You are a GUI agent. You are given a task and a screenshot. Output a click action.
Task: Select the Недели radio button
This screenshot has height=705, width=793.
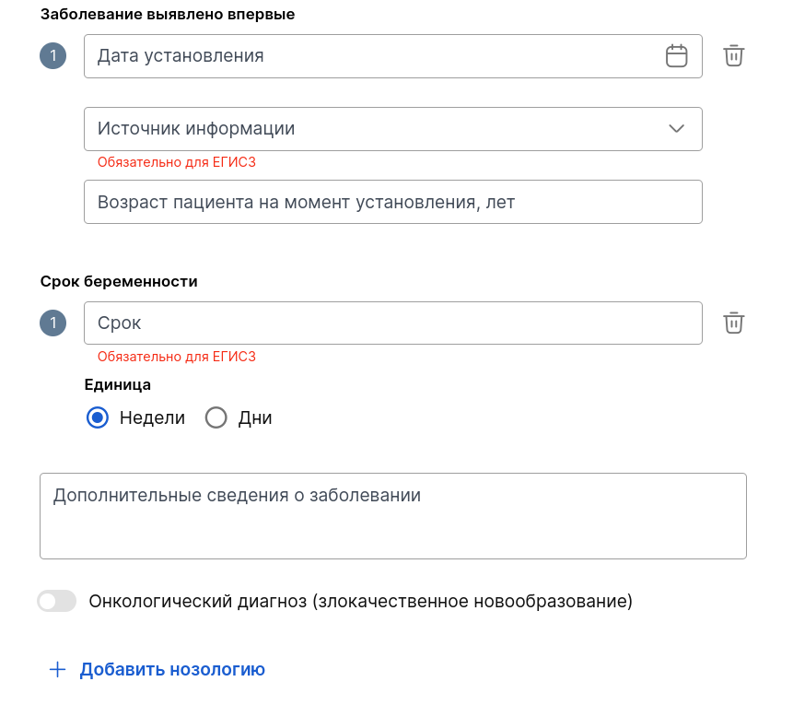click(97, 418)
